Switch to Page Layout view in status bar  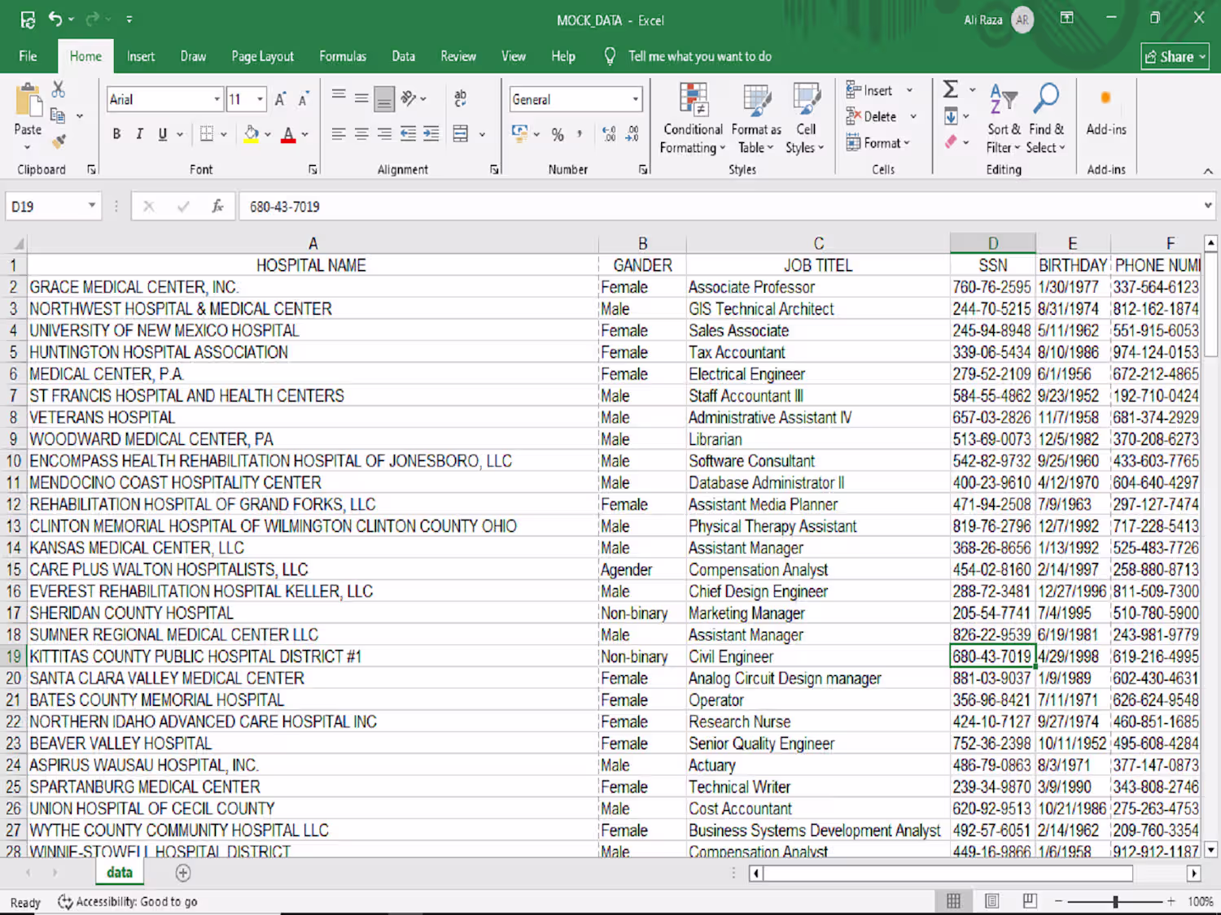[x=991, y=901]
